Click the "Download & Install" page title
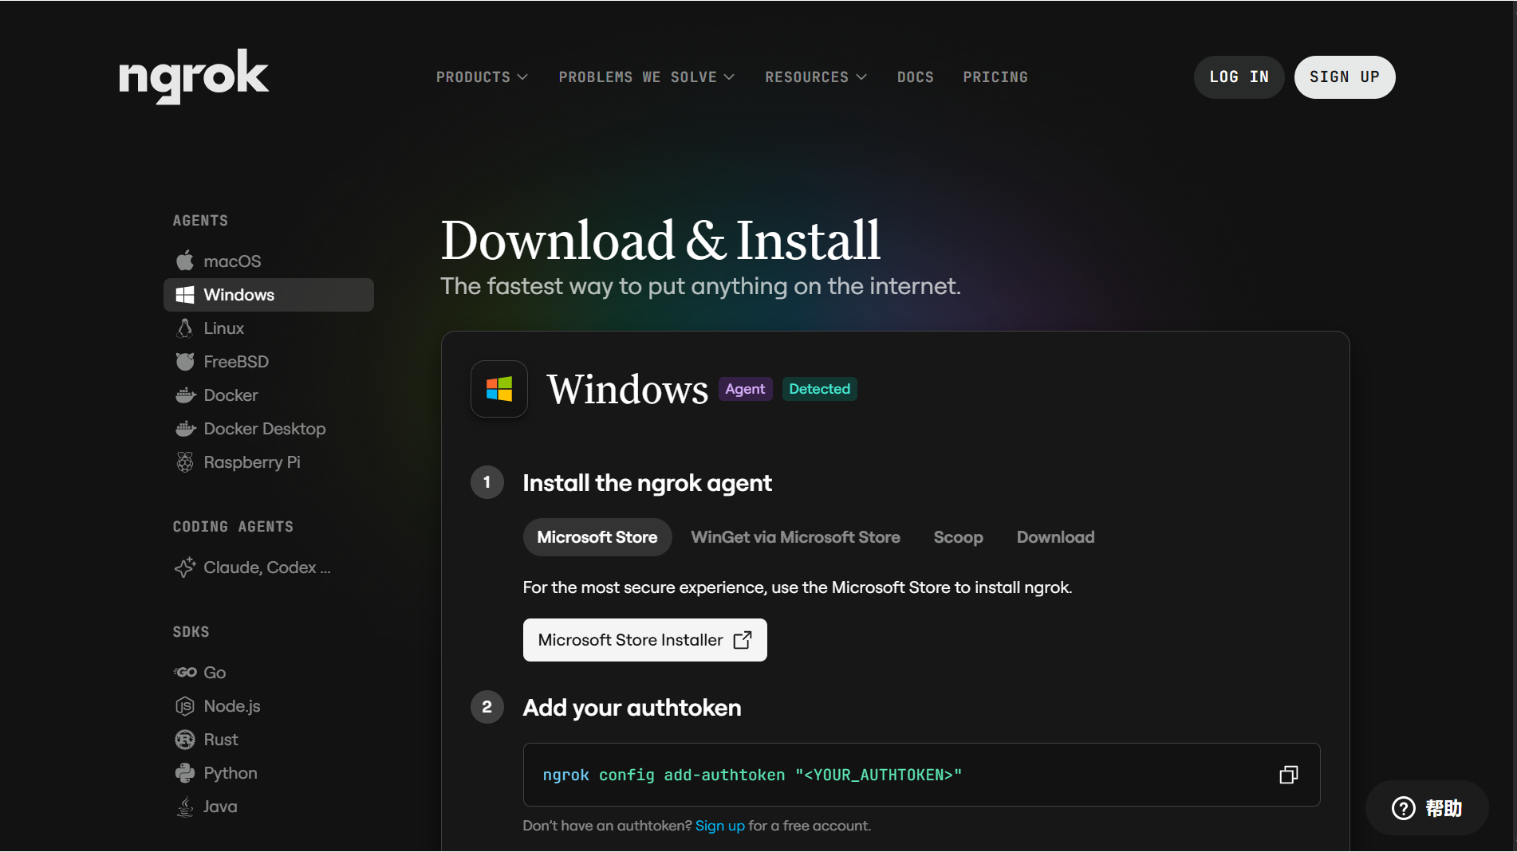The image size is (1517, 852). 660,240
